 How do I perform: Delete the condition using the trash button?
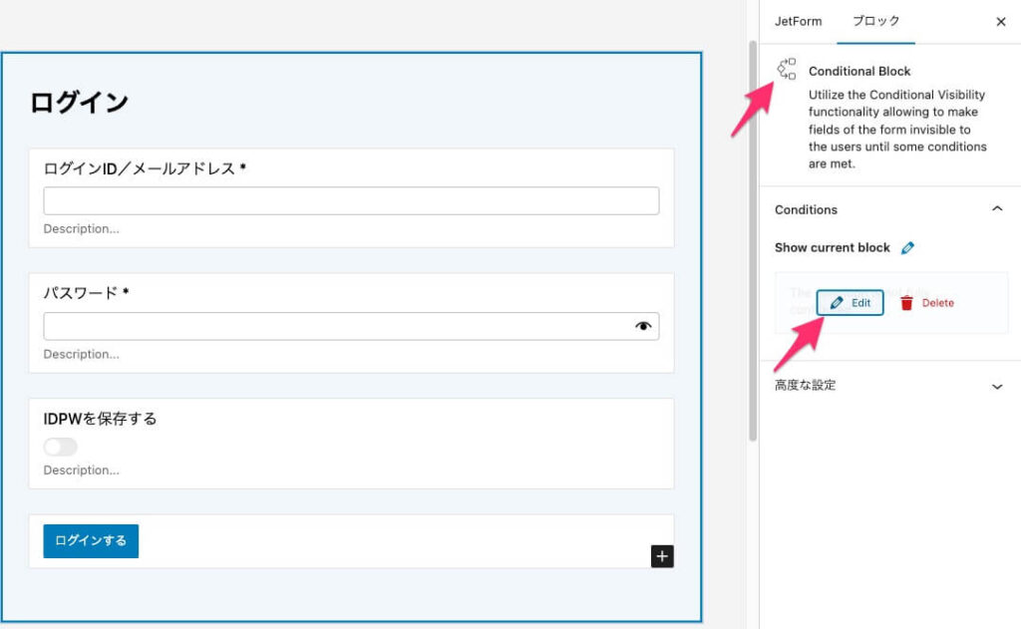pos(926,303)
